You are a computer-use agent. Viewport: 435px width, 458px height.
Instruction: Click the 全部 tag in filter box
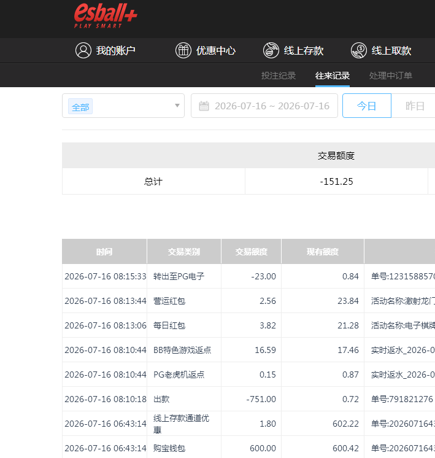click(x=80, y=106)
